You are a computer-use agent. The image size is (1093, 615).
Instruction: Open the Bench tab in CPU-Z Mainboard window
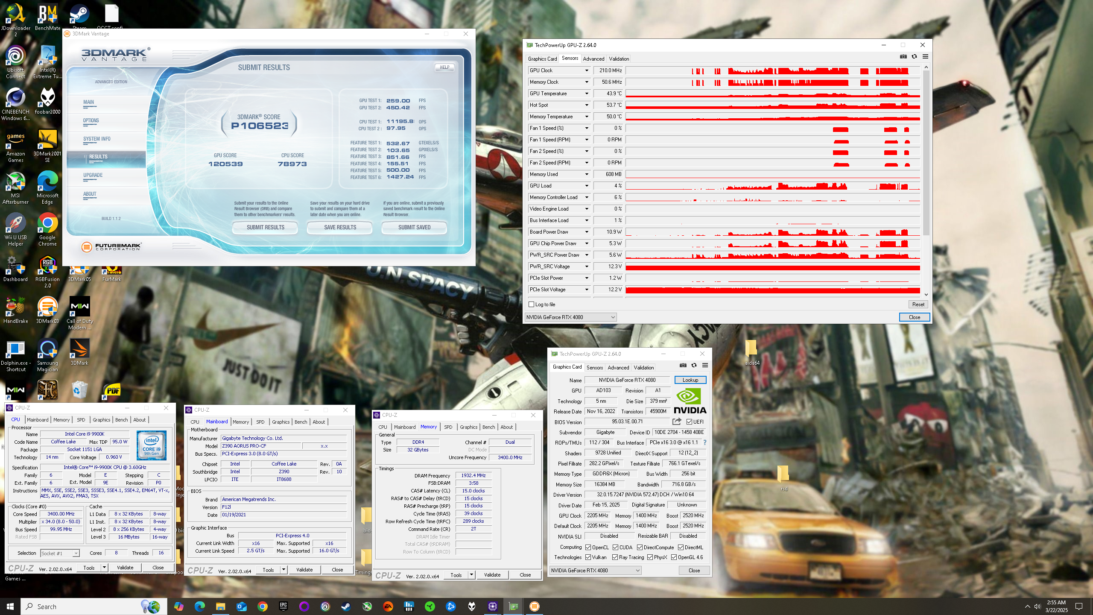pyautogui.click(x=301, y=422)
